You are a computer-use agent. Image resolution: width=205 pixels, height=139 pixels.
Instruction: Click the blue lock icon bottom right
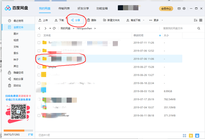pyautogui.click(x=197, y=136)
